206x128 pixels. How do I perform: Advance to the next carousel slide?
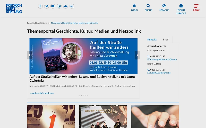tap(137, 55)
